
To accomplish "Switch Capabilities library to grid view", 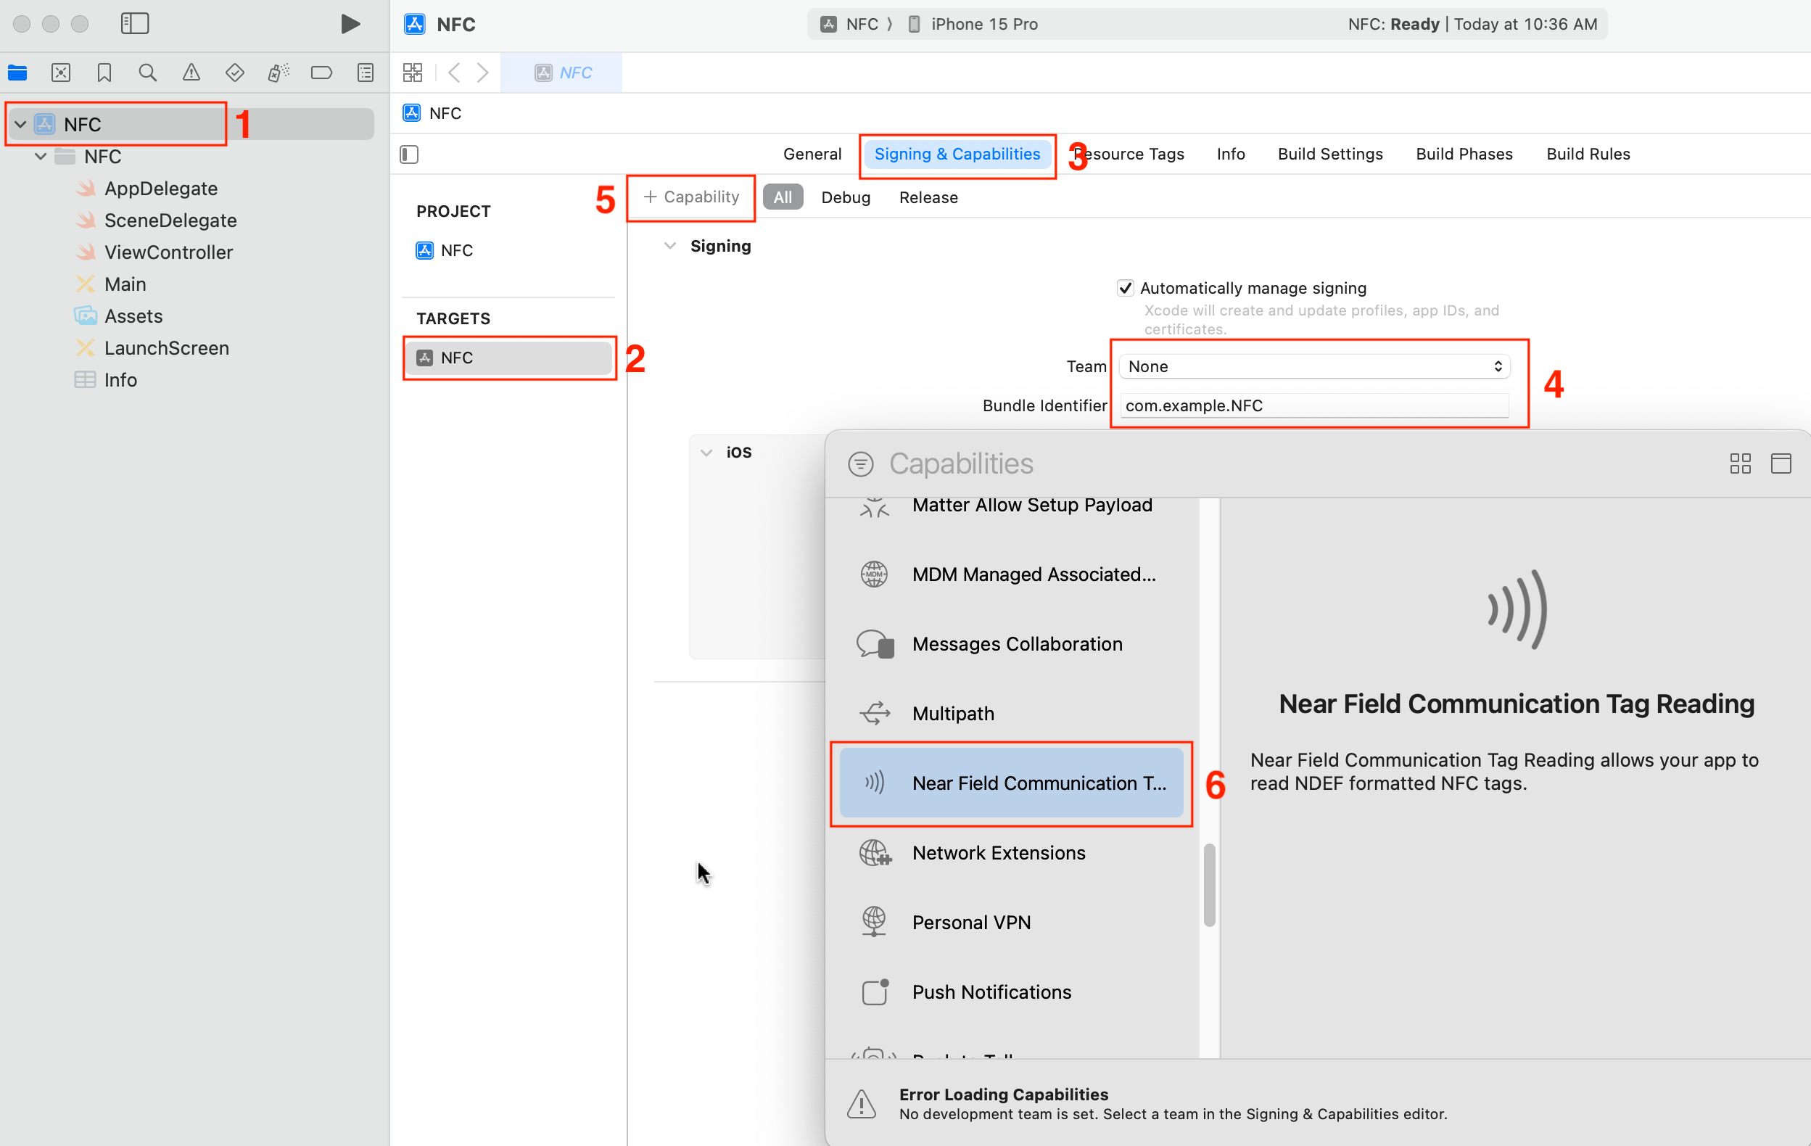I will coord(1739,463).
